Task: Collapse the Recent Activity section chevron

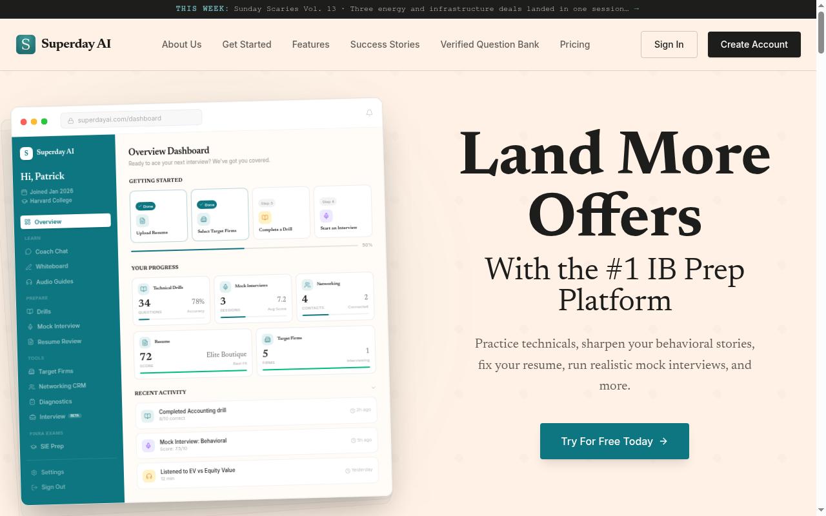Action: pos(373,388)
